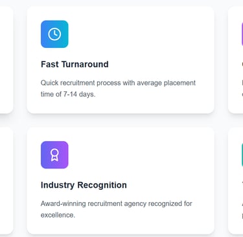Click the word "Turnaround" in the title
This screenshot has height=237, width=243.
click(85, 64)
